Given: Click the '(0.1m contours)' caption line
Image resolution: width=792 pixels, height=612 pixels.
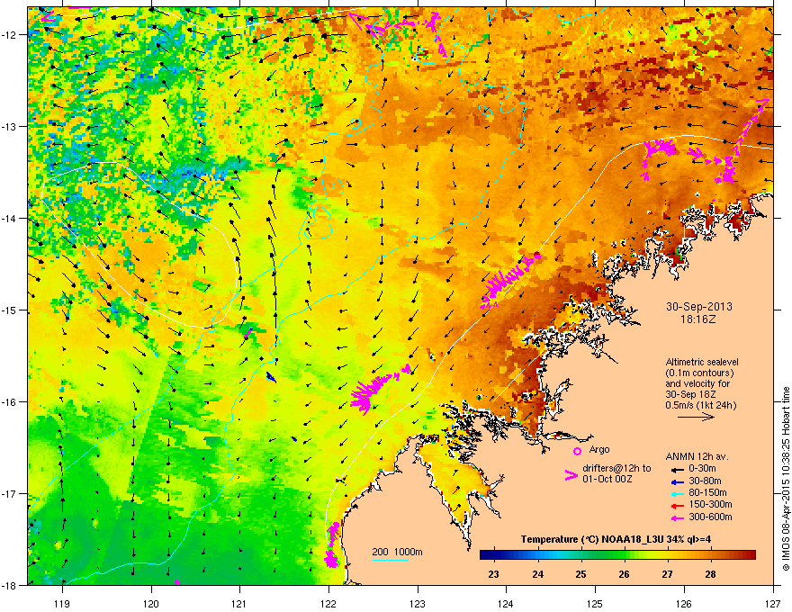Looking at the screenshot, I should tap(699, 373).
